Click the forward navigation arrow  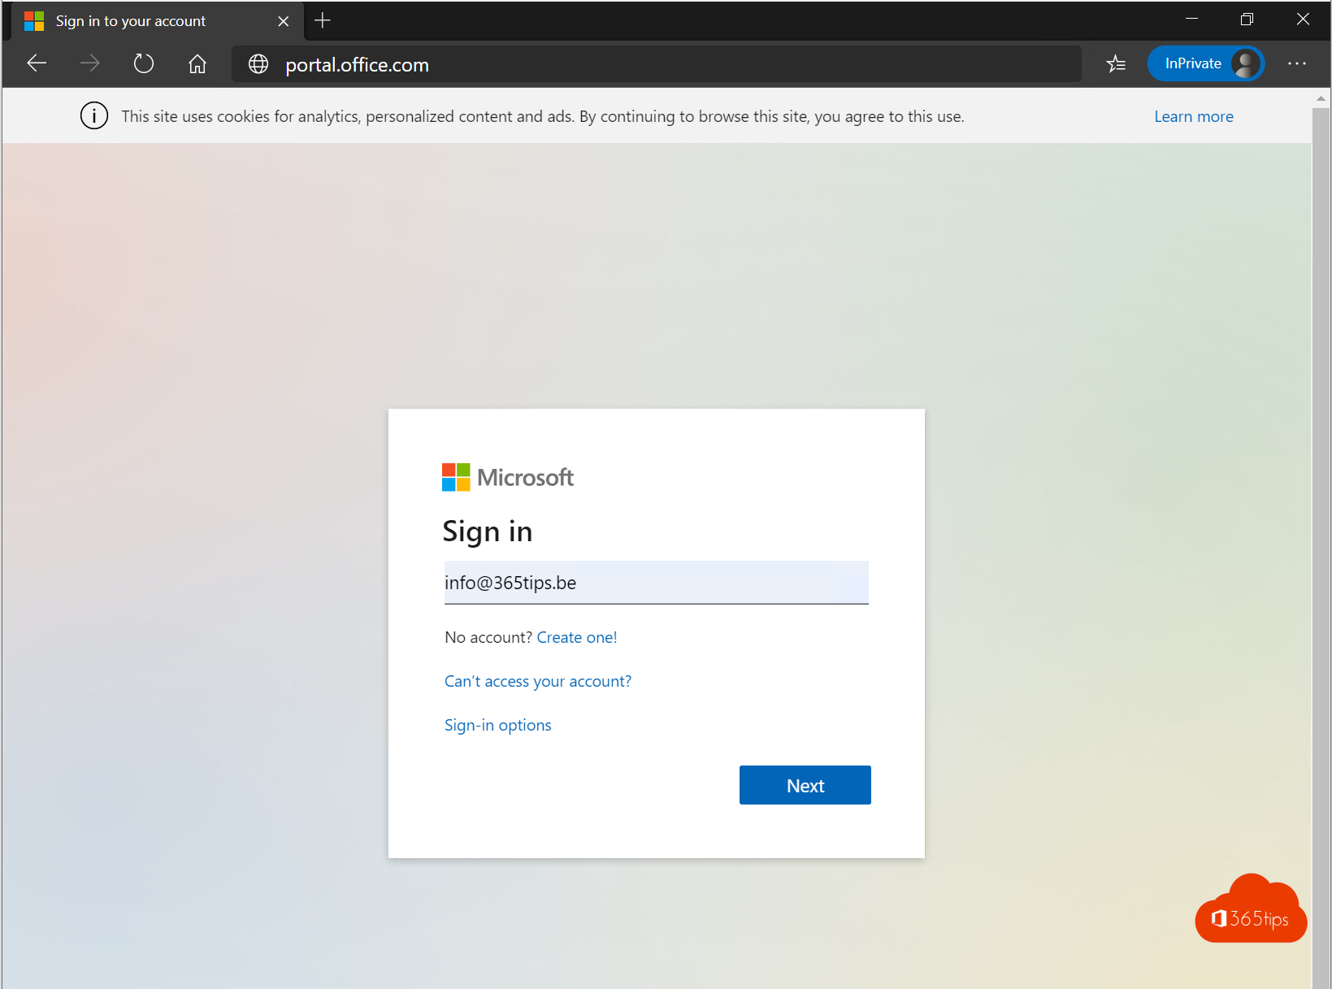click(90, 63)
